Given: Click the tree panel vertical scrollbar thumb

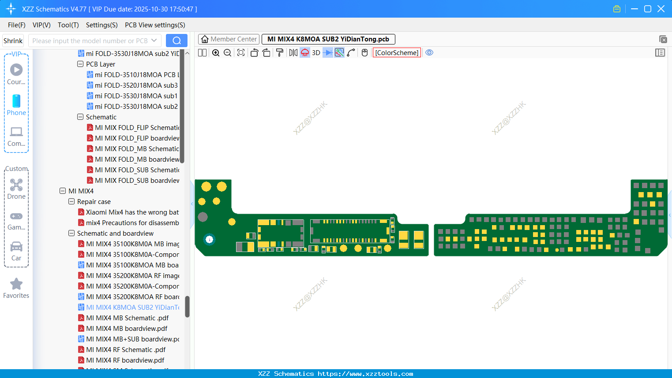Looking at the screenshot, I should point(187,306).
